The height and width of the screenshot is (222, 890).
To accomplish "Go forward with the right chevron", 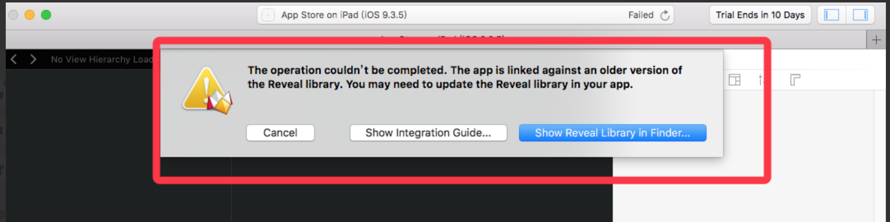I will pyautogui.click(x=33, y=60).
